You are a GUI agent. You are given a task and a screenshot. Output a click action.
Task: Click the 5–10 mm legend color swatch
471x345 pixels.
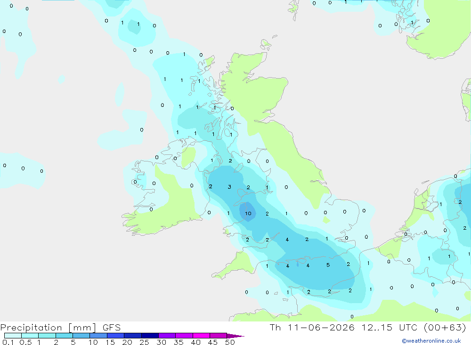coord(81,336)
